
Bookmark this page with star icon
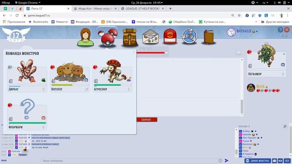[x=239, y=15]
